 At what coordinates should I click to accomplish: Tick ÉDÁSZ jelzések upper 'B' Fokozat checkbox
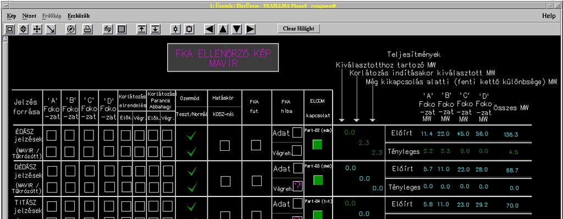tap(70, 135)
